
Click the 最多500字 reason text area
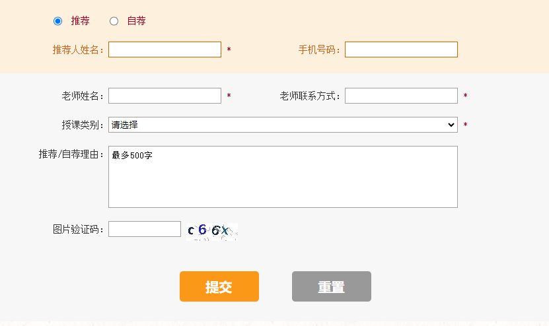(283, 176)
